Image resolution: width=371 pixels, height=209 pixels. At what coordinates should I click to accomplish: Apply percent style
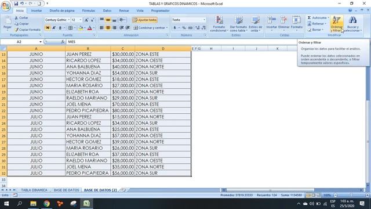pos(184,28)
